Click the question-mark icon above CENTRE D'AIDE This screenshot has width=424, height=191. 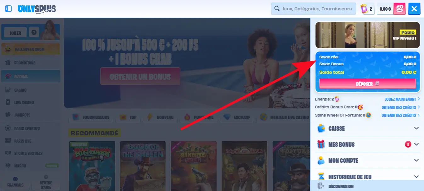click(x=46, y=177)
